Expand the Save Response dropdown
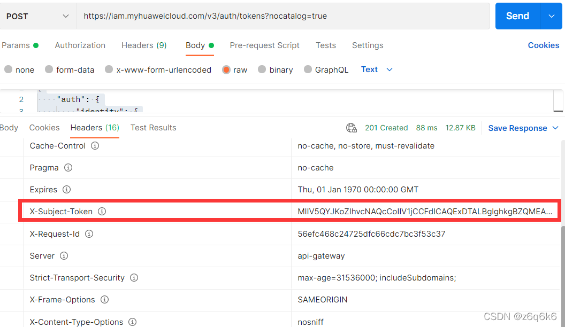Image resolution: width=565 pixels, height=327 pixels. [x=555, y=128]
